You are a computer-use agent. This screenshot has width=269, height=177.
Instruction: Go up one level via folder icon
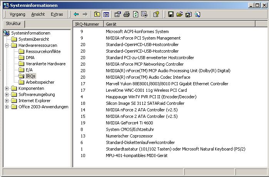point(97,14)
